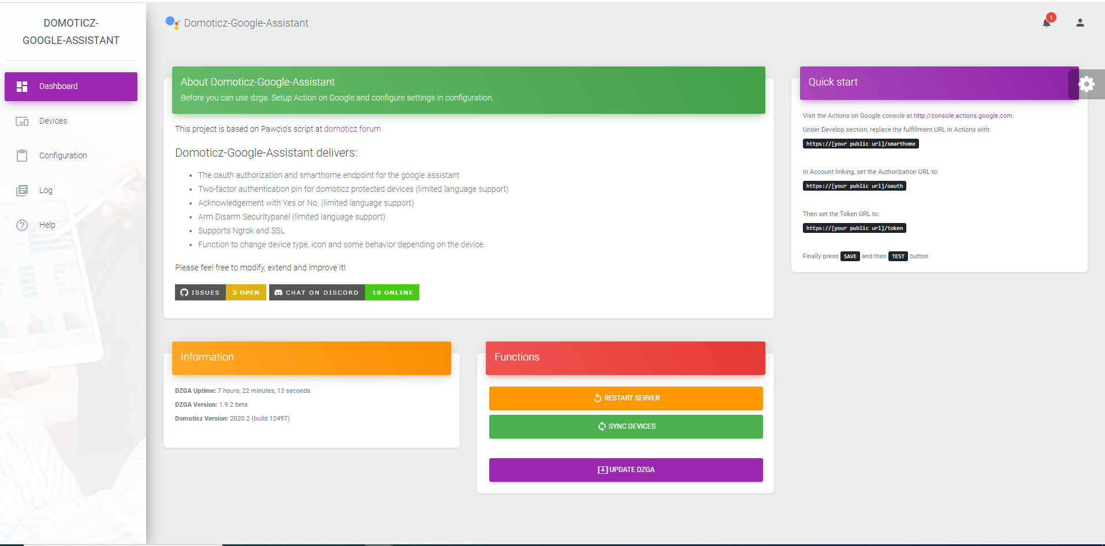
Task: Click the 3 OPEN issues badge
Action: point(246,292)
